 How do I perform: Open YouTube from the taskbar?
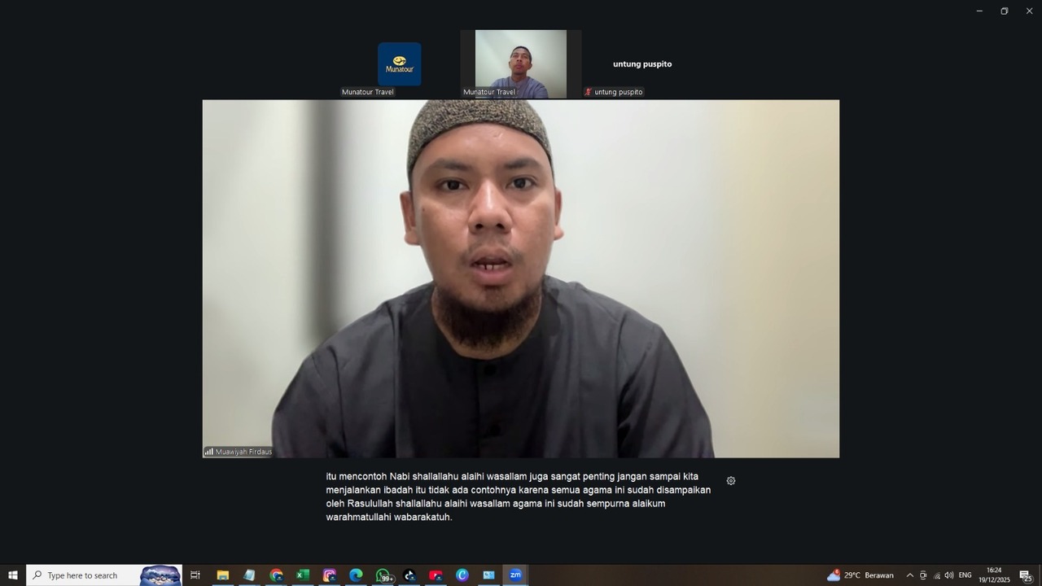tap(436, 575)
